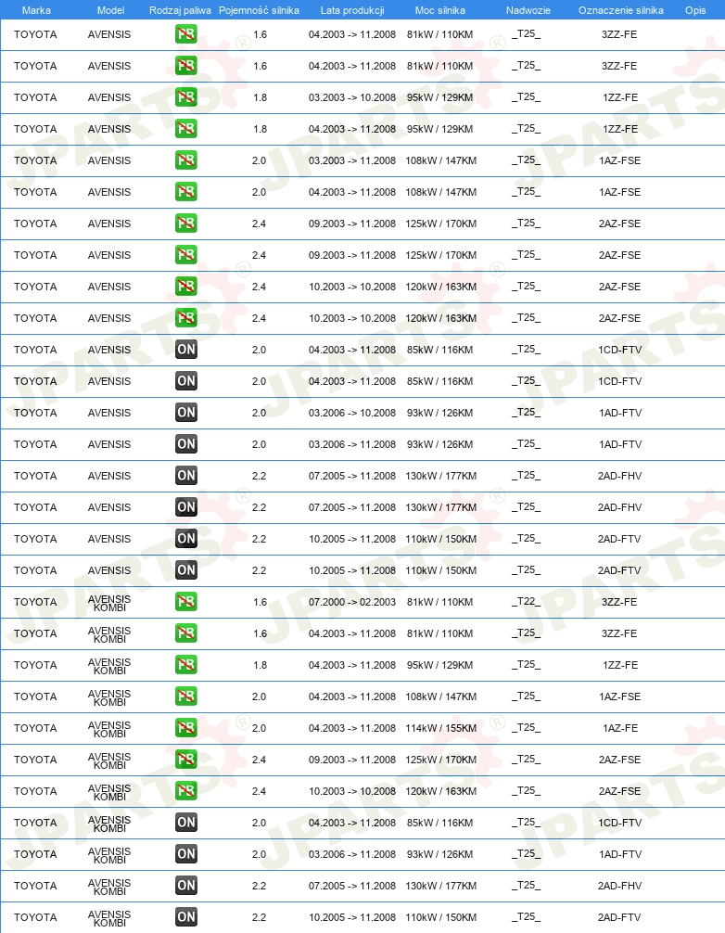Click the _T22_ body code cell
Viewport: 725px width, 933px height.
click(527, 602)
